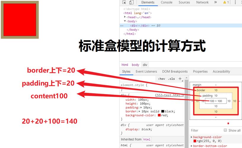Image resolution: width=242 pixels, height=148 pixels.
Task: Open the DOM Breakpoints tab
Action: coord(175,72)
